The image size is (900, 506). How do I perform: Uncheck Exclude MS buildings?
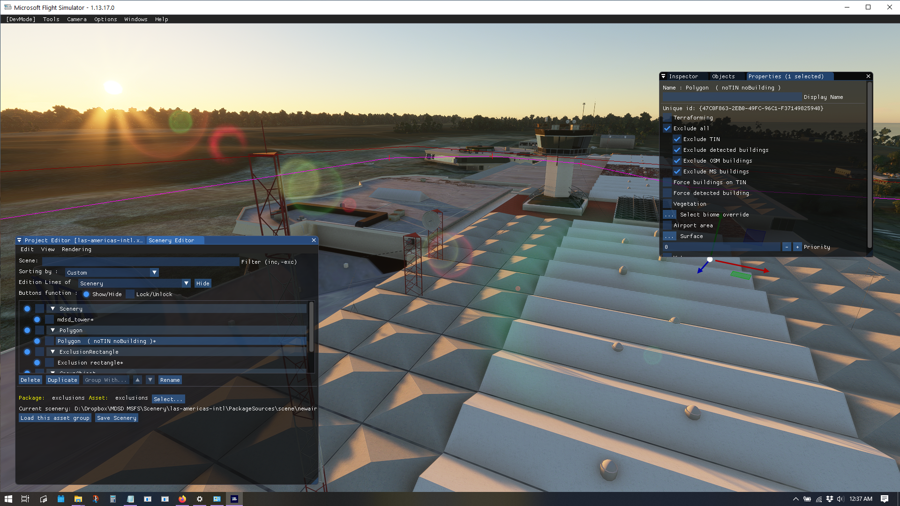[x=677, y=171]
